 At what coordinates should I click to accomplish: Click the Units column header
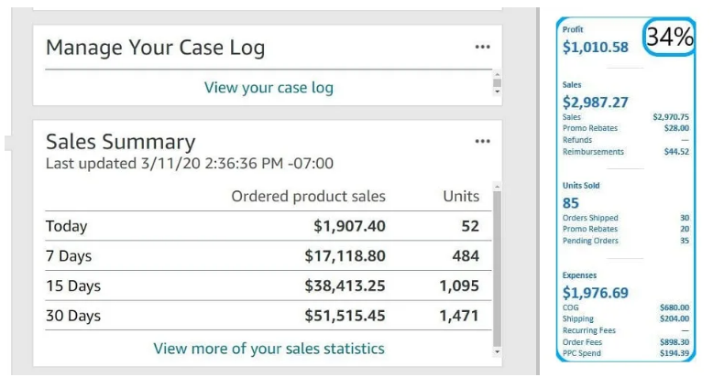460,196
